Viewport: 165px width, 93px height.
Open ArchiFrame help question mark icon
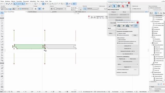pyautogui.click(x=127, y=6)
